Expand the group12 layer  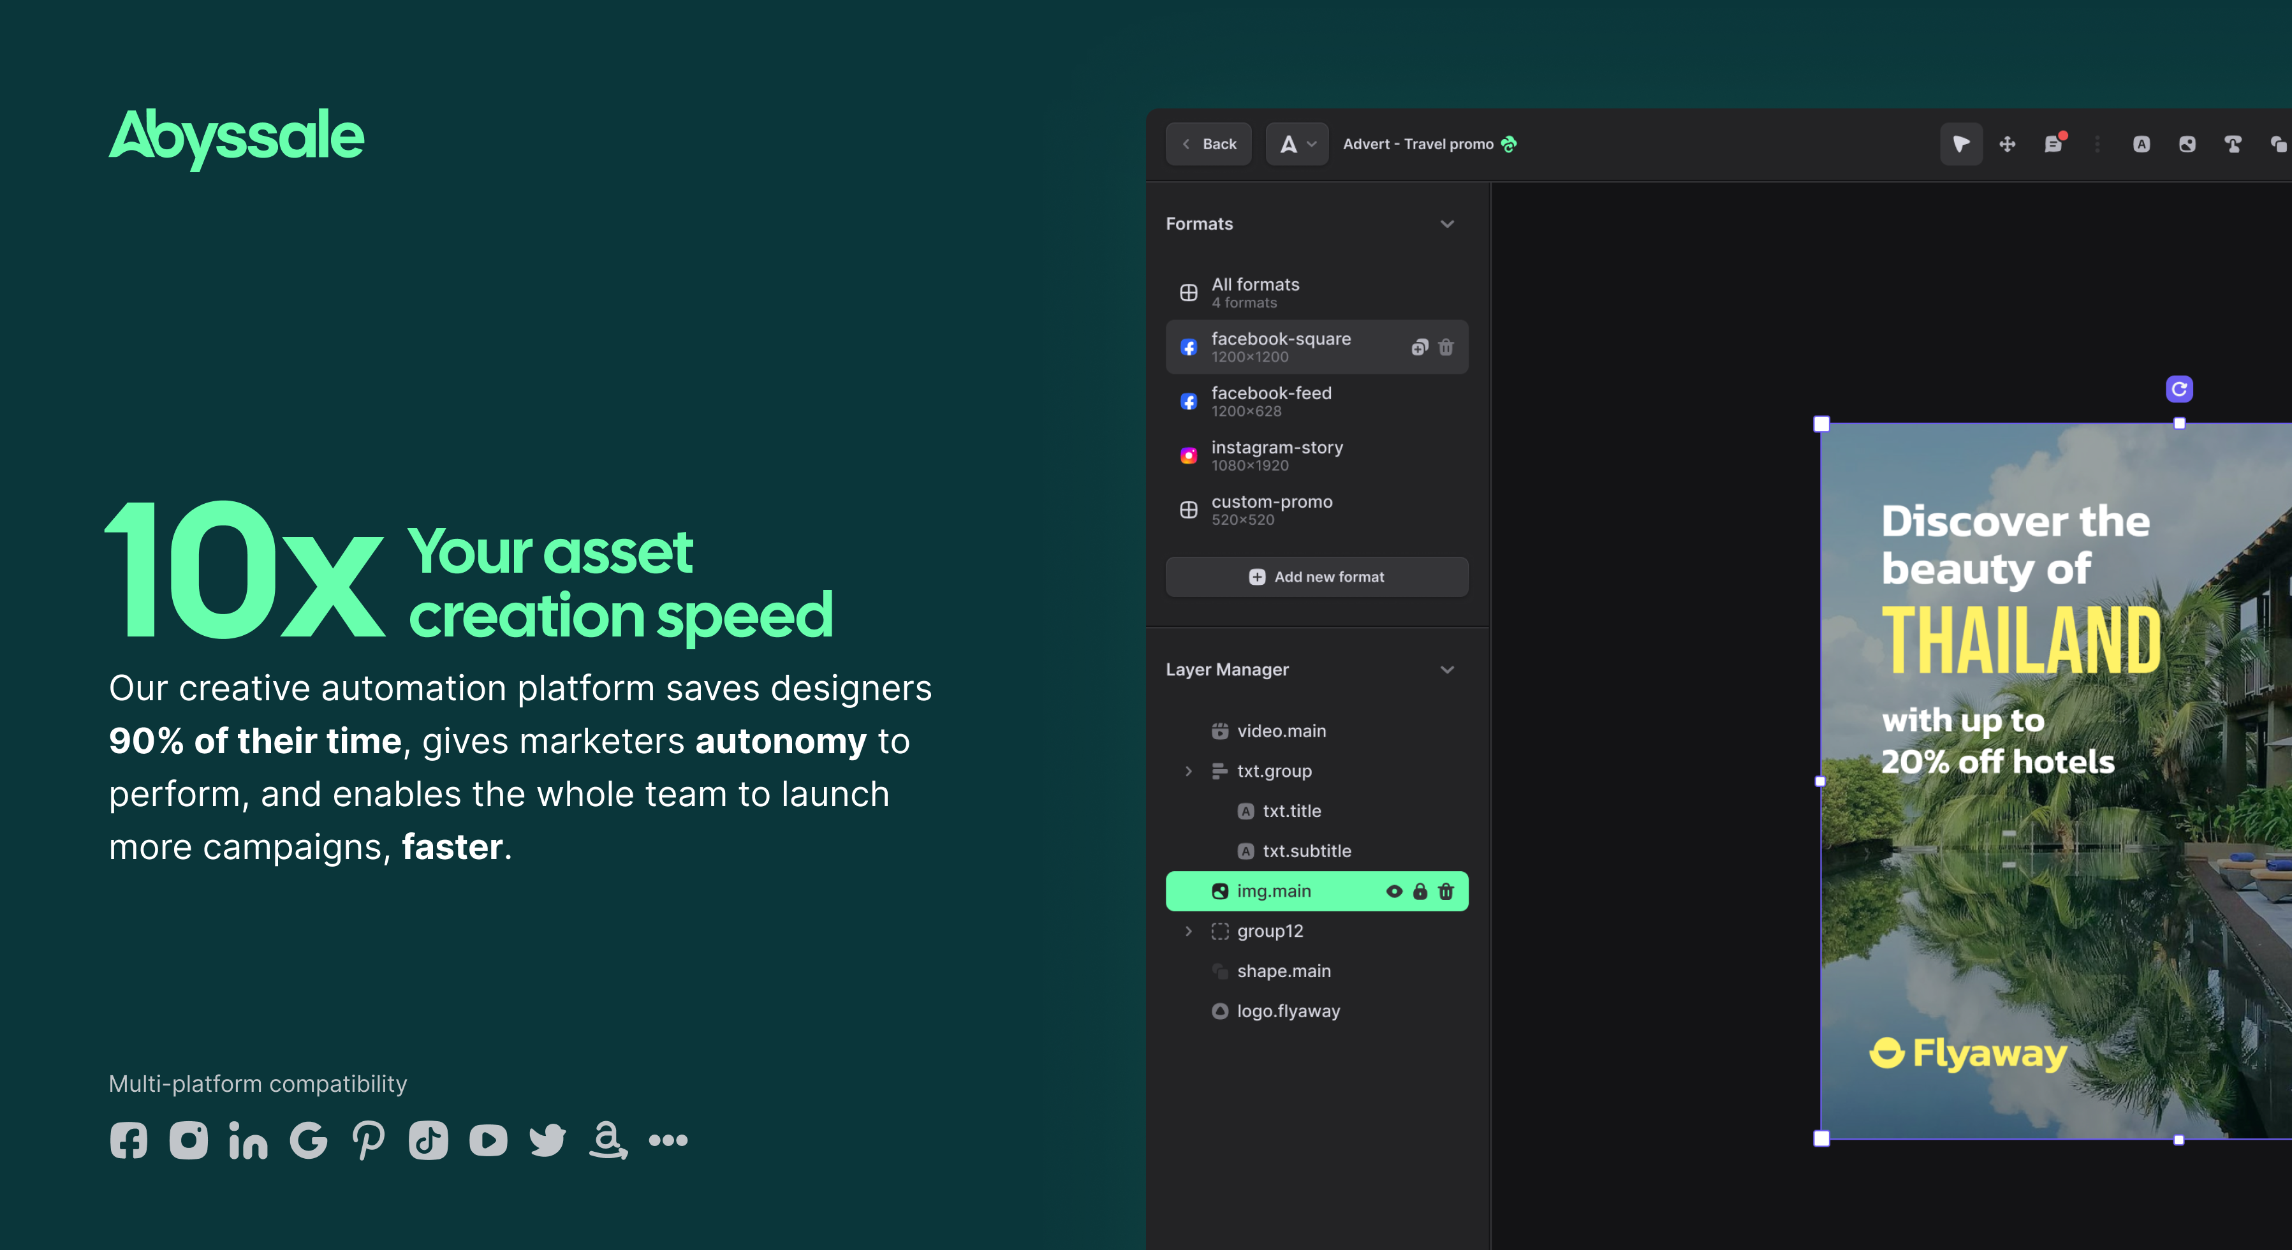1189,932
